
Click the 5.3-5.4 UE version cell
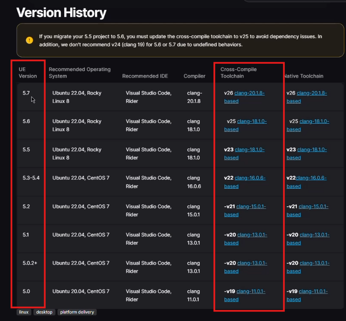point(31,178)
